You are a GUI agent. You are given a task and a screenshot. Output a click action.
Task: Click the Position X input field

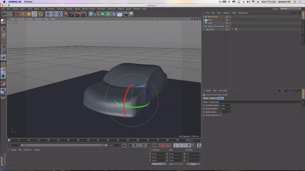(159, 154)
